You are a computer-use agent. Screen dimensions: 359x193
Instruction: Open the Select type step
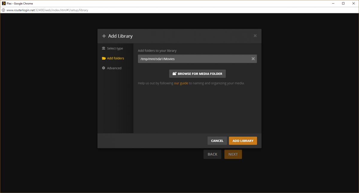[112, 48]
